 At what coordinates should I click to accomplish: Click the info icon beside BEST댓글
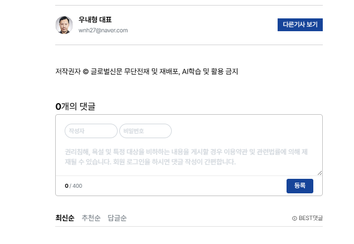coord(294,218)
